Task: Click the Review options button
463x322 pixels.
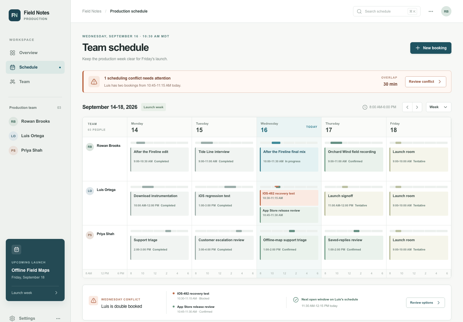Action: click(x=425, y=303)
